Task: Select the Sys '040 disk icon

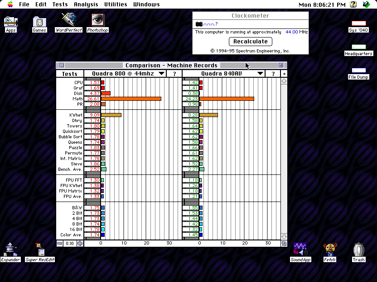Action: point(358,23)
